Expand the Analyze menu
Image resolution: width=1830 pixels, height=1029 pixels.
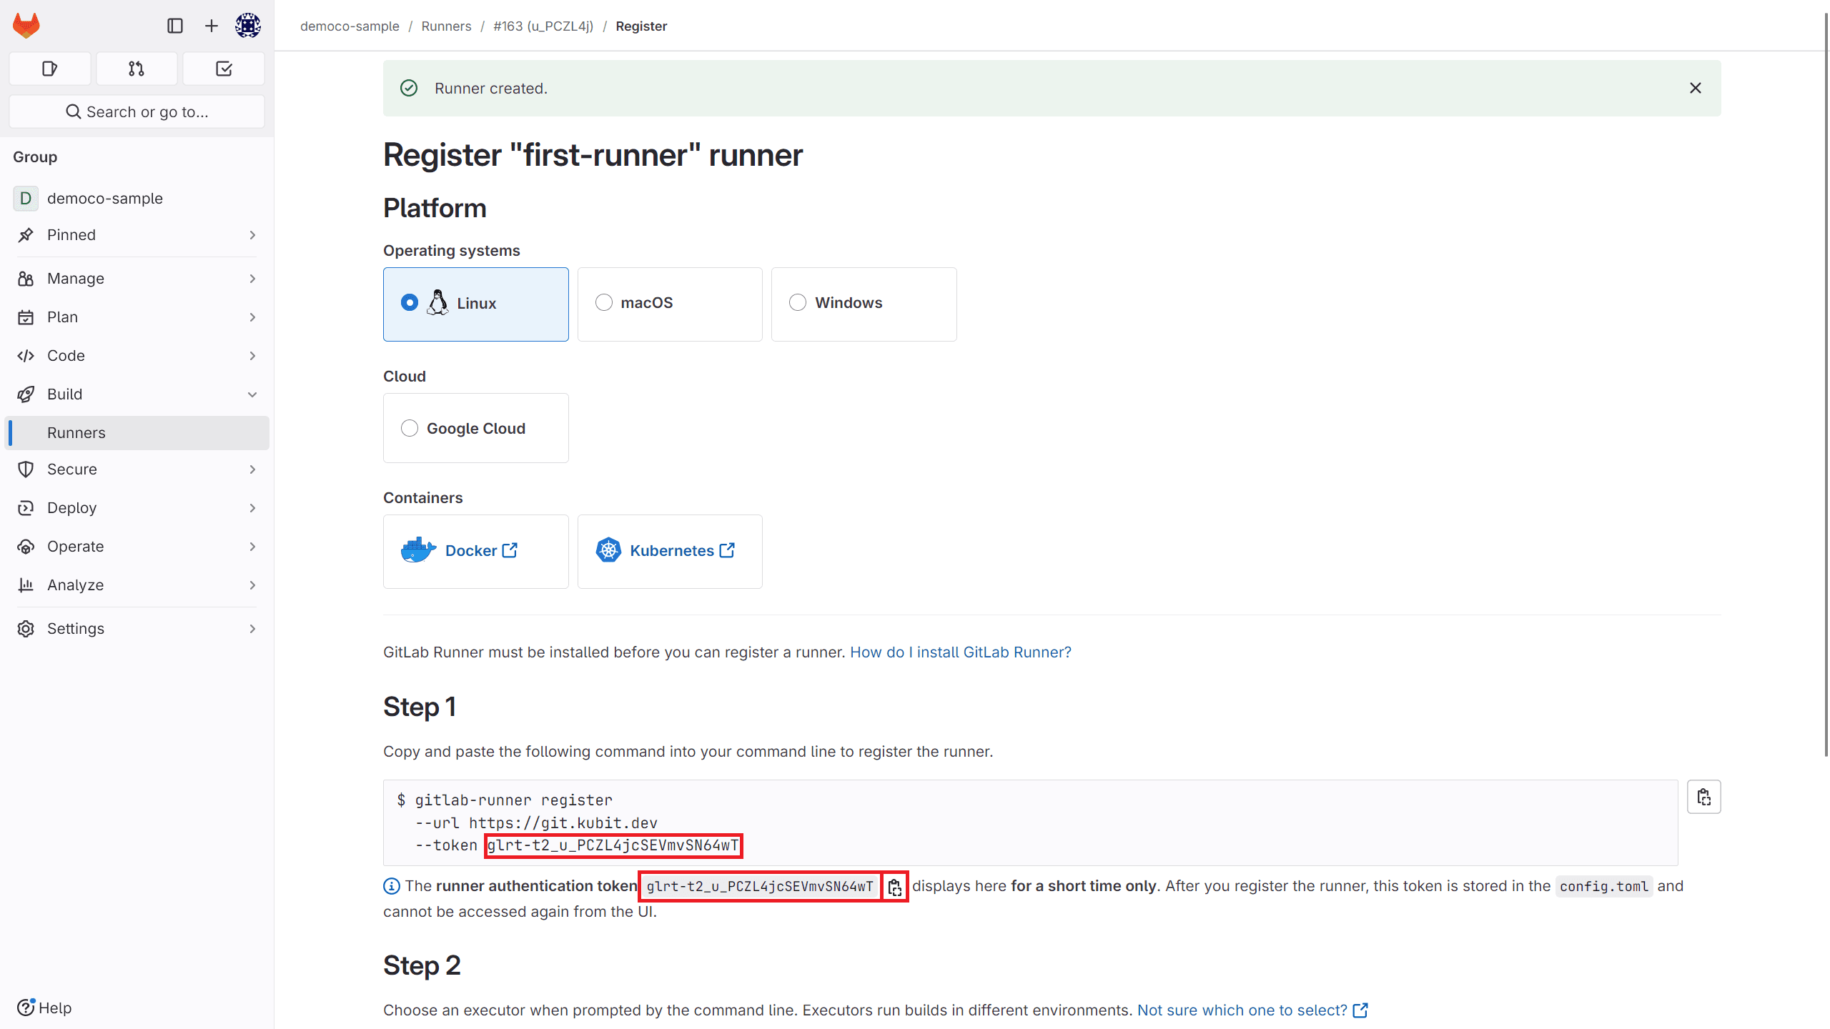pos(137,585)
